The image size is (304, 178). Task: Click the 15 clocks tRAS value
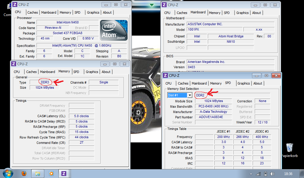(81, 132)
